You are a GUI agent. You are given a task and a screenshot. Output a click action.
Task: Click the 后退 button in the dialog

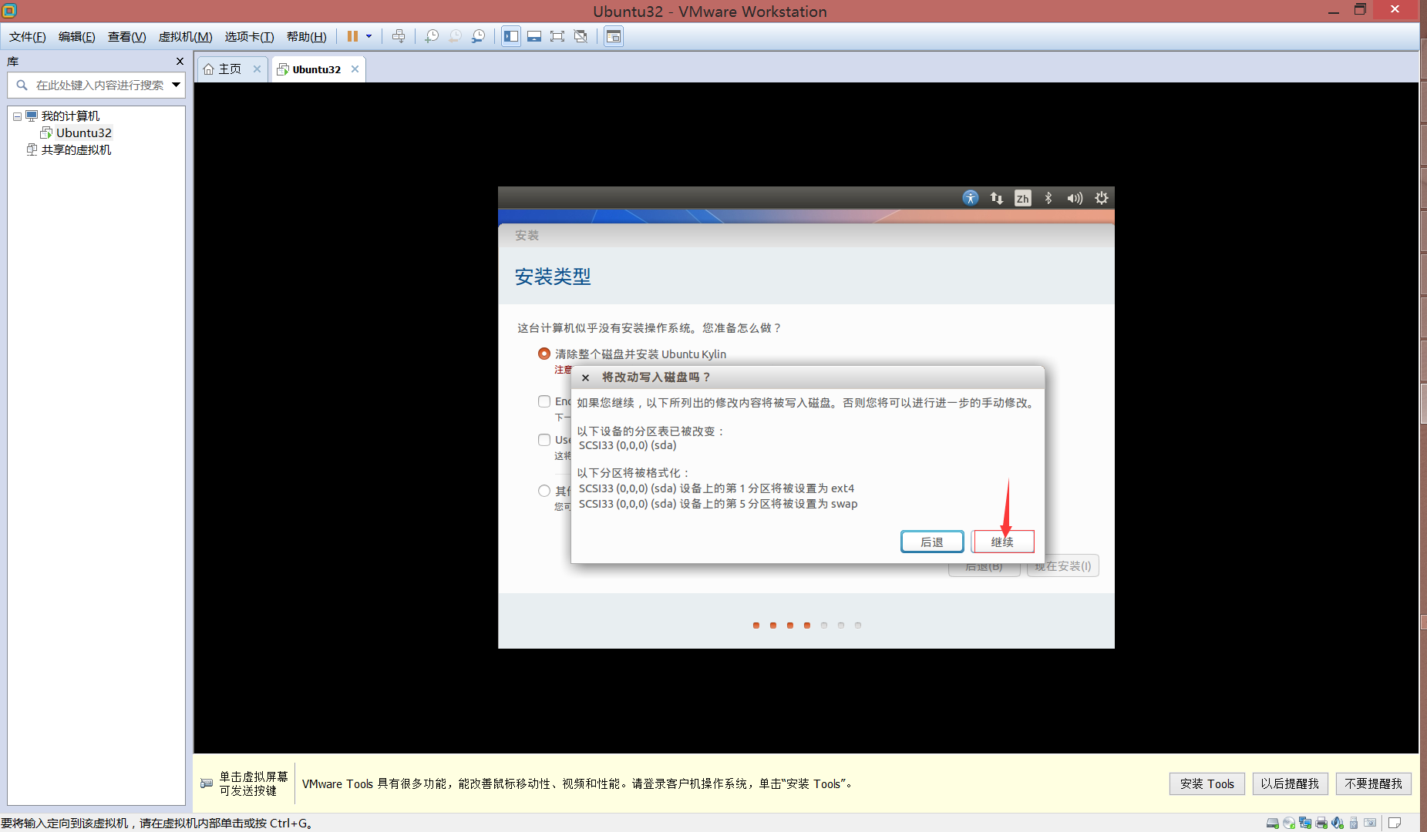coord(932,542)
